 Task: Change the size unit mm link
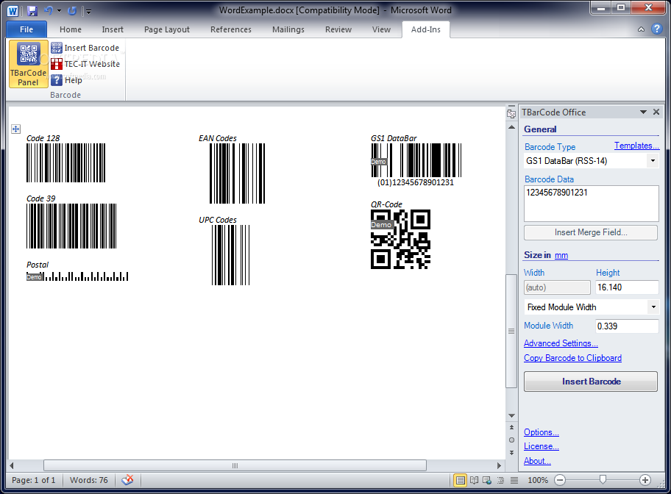coord(561,255)
